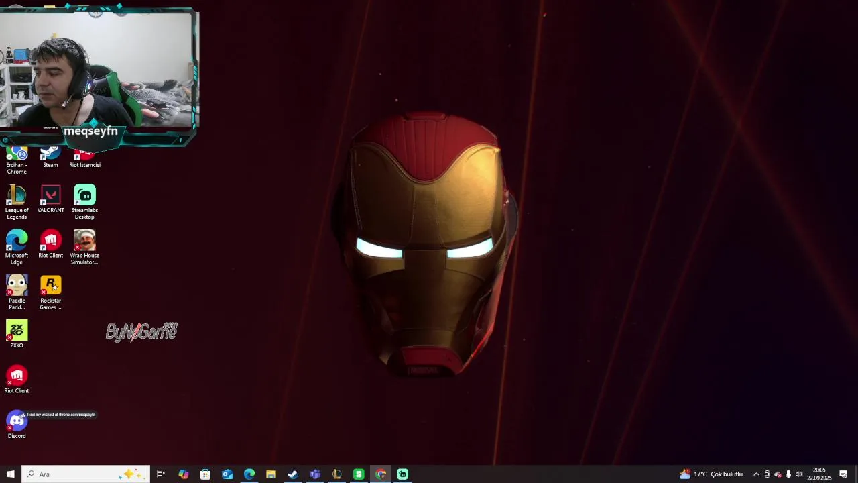Select the Riot Client icon below 2XKO
The width and height of the screenshot is (858, 483).
point(17,379)
